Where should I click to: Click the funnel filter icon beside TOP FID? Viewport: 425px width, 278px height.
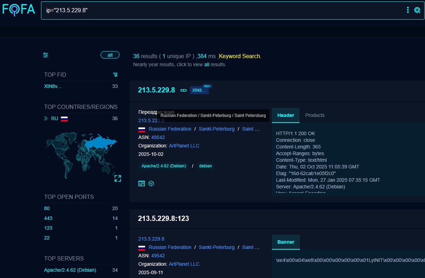(x=115, y=75)
